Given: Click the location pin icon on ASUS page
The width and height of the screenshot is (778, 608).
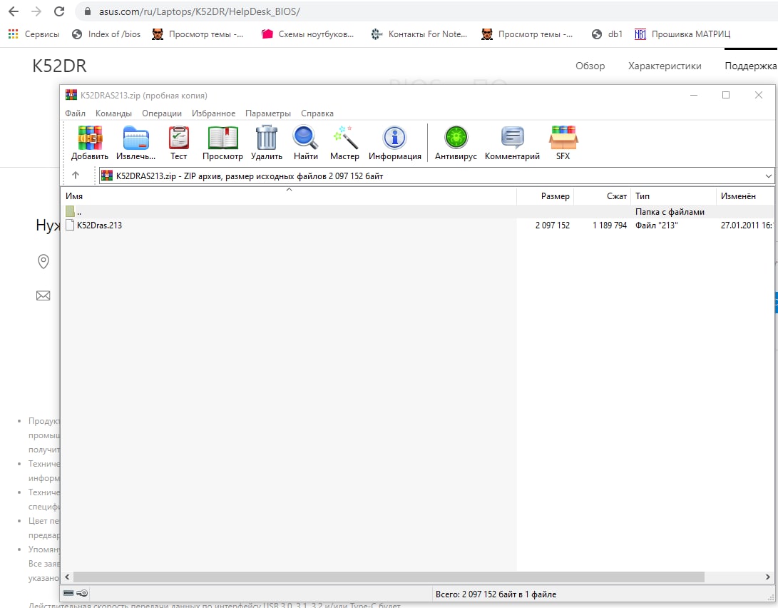Looking at the screenshot, I should point(43,261).
